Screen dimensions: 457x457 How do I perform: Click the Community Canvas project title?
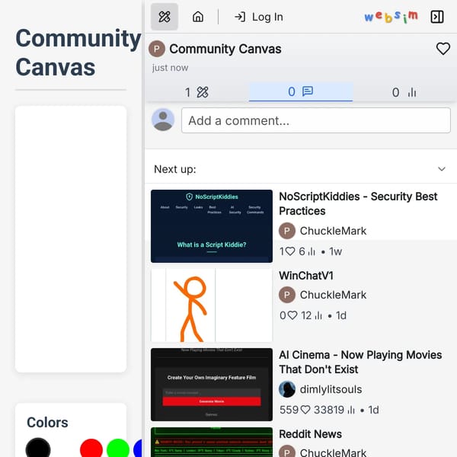225,49
